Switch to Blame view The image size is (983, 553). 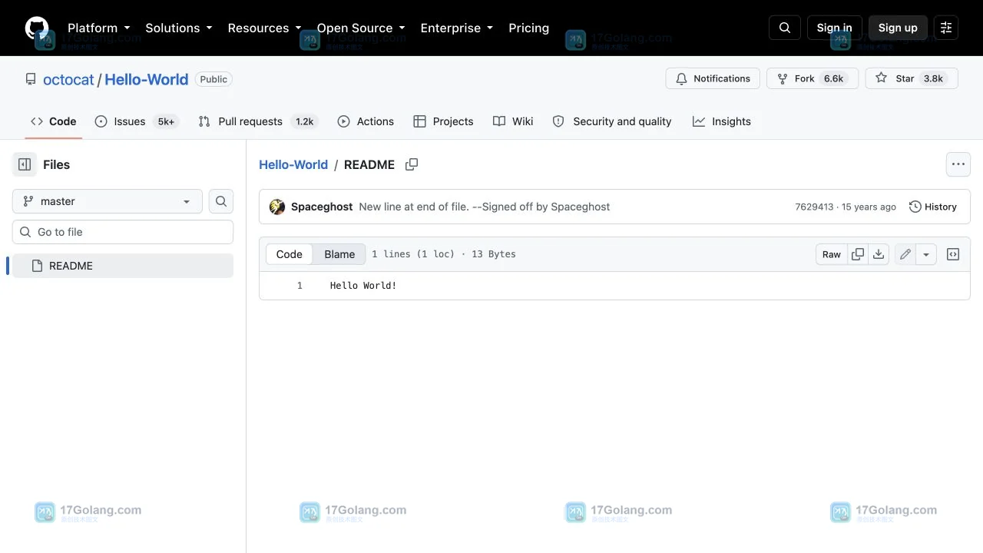[x=339, y=254]
